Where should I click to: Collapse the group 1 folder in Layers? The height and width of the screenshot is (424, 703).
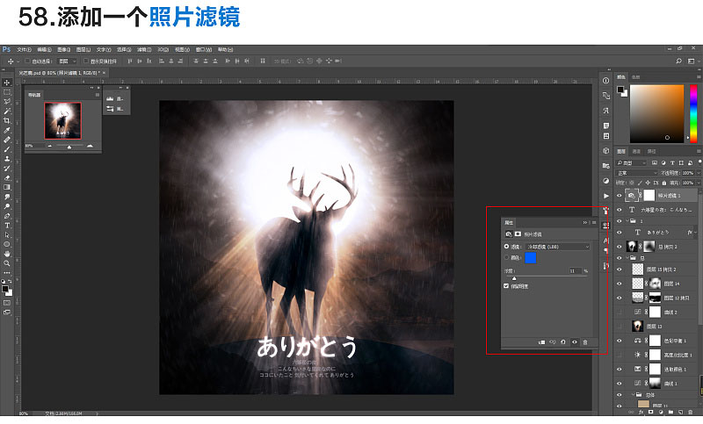tap(627, 220)
